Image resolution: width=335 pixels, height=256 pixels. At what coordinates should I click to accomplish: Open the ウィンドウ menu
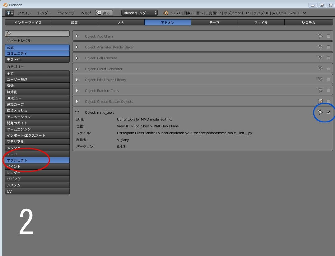coord(66,13)
